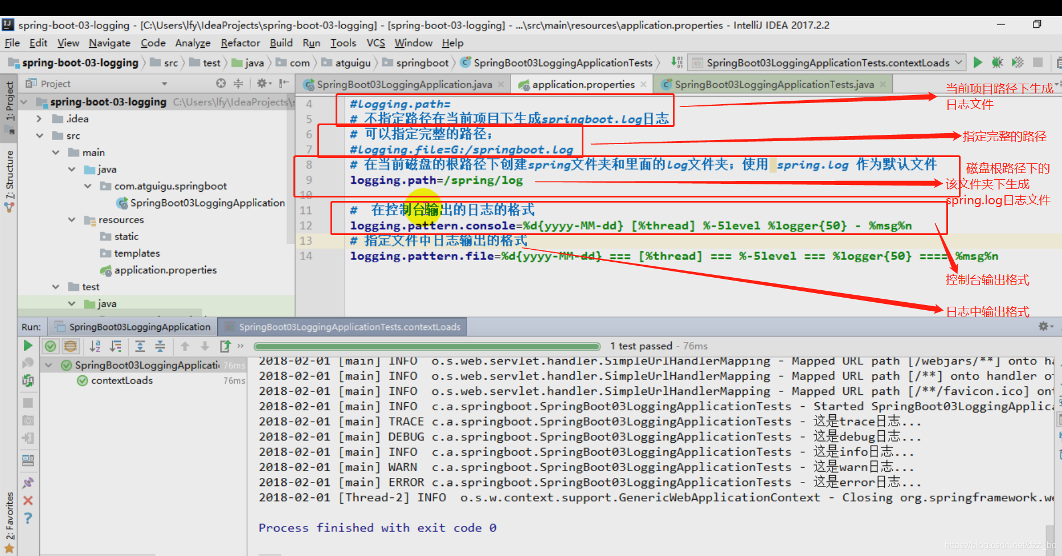Select SpringBoot03LoggingApplicationTests.contextLoads run tab
Image resolution: width=1062 pixels, height=556 pixels.
(x=342, y=327)
